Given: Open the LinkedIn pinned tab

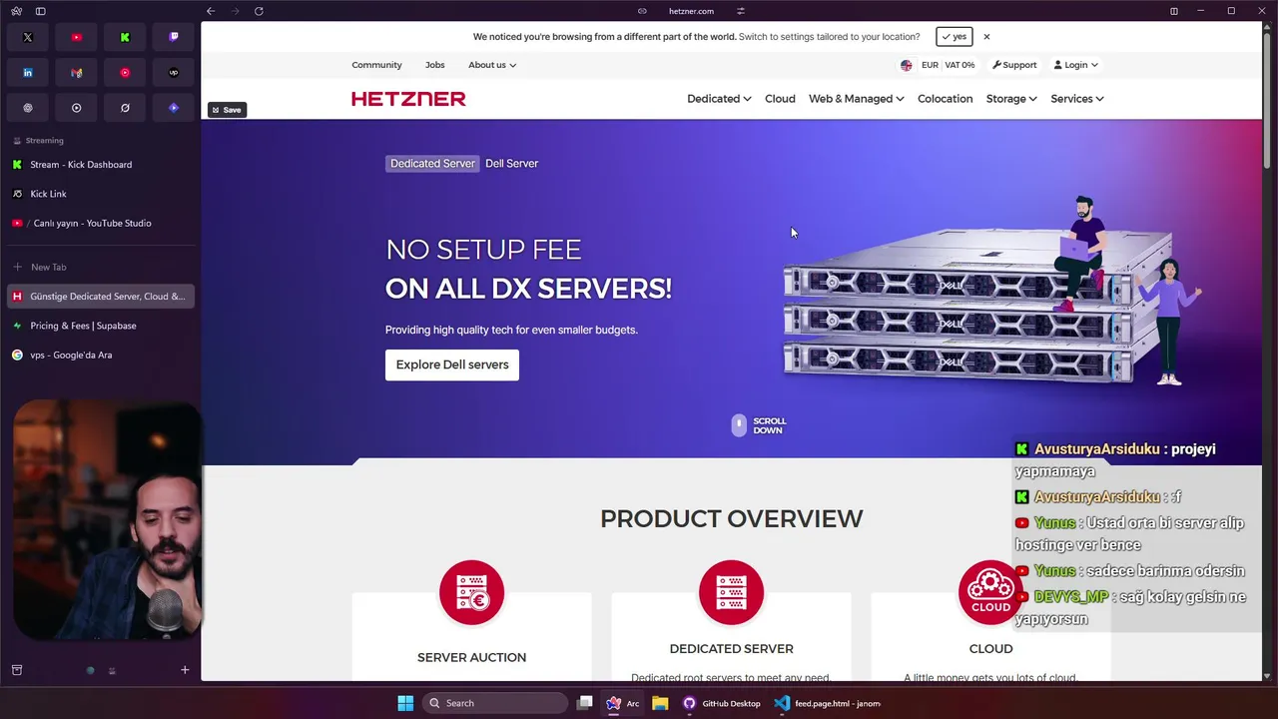Looking at the screenshot, I should 28,73.
